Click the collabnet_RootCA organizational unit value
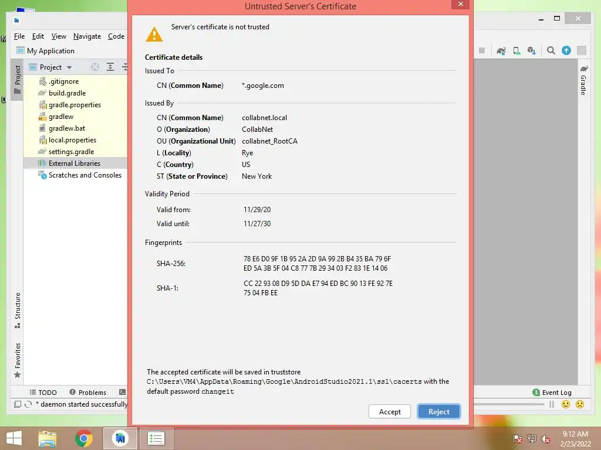Viewport: 601px width, 450px height. tap(269, 141)
